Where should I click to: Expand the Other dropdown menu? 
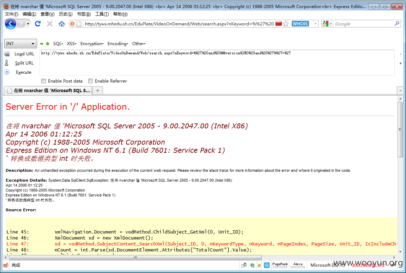[139, 43]
